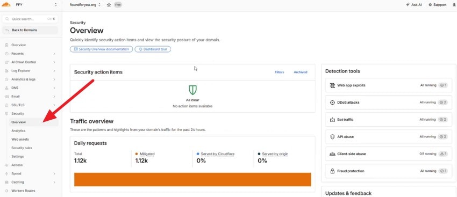Click the Speed bolt icon
Viewport: 457px width, 197px height.
[6, 174]
